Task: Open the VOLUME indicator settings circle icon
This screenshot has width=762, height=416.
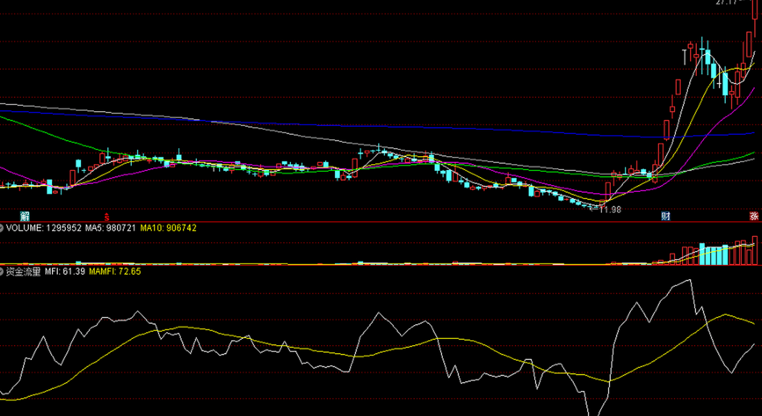Action: 2,228
